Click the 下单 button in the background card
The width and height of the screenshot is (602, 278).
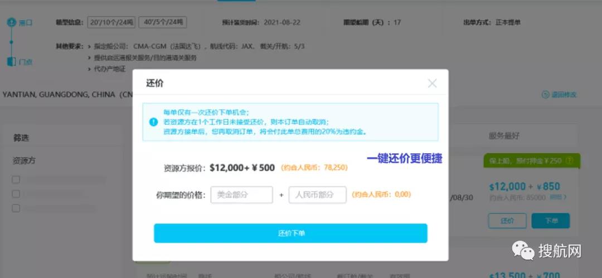[x=551, y=221]
